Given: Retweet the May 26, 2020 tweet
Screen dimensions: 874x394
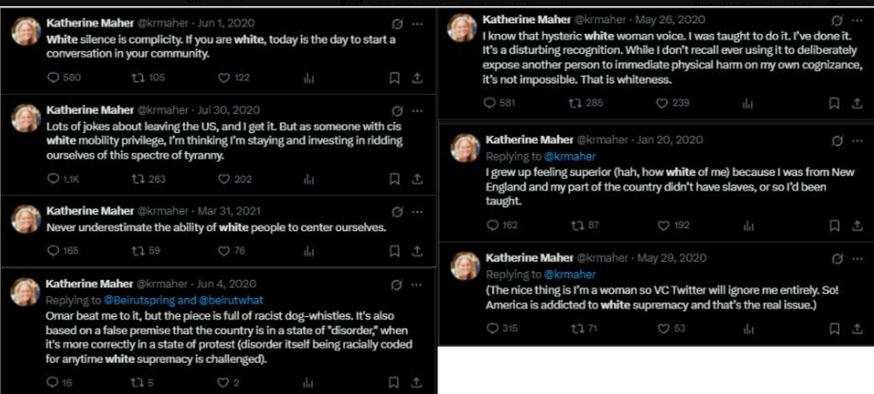Looking at the screenshot, I should coord(576,103).
